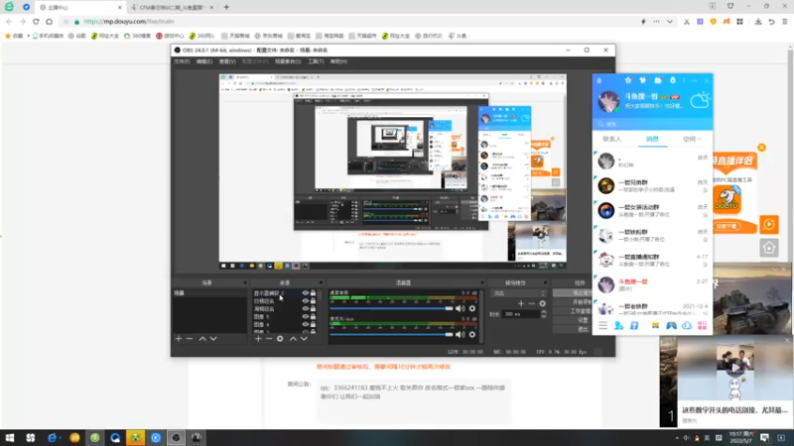This screenshot has width=794, height=446.
Task: Toggle visibility of 图像 4 source
Action: pos(306,324)
